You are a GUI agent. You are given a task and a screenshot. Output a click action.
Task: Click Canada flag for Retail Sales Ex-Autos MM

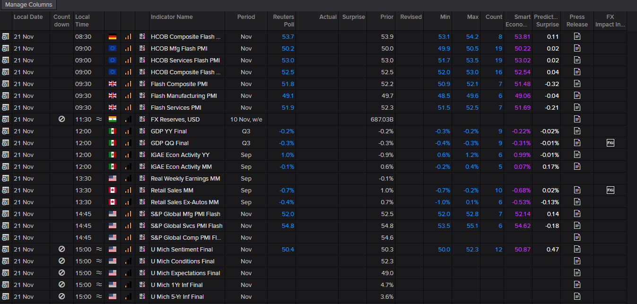113,202
